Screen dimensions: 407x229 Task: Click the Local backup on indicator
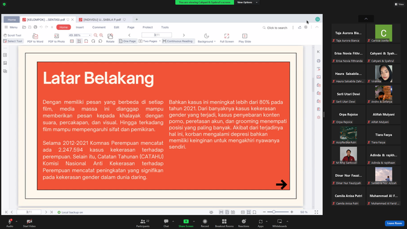[70, 212]
